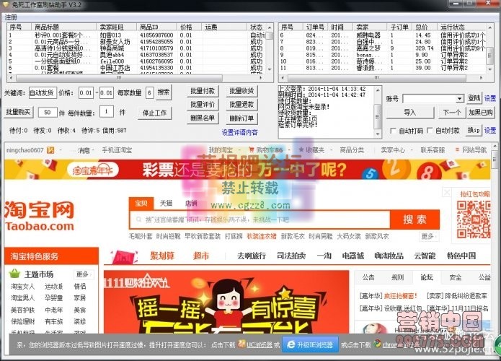Close the QR code popup

click(x=447, y=193)
